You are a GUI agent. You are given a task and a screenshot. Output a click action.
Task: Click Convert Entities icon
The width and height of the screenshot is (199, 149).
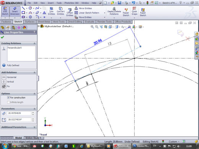60,11
